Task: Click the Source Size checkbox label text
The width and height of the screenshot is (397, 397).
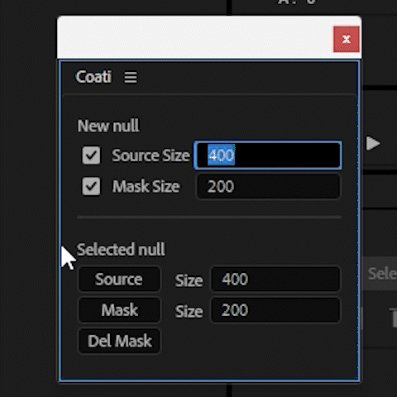Action: pos(151,155)
